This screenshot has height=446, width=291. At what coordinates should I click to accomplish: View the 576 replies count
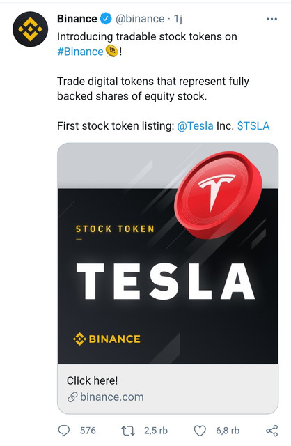point(88,431)
